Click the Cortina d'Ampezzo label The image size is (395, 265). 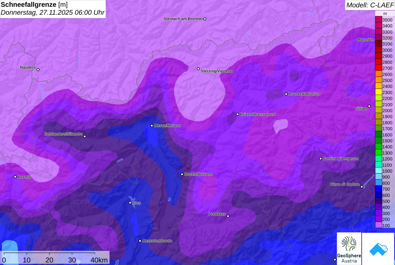(341, 159)
